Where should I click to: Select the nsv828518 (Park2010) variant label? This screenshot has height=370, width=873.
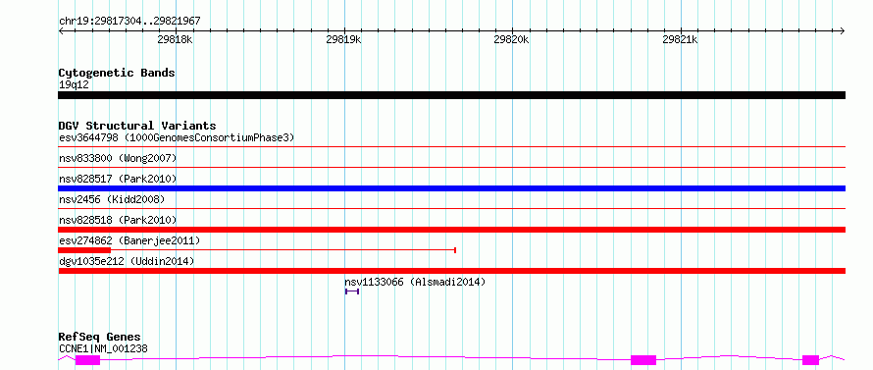coord(118,220)
